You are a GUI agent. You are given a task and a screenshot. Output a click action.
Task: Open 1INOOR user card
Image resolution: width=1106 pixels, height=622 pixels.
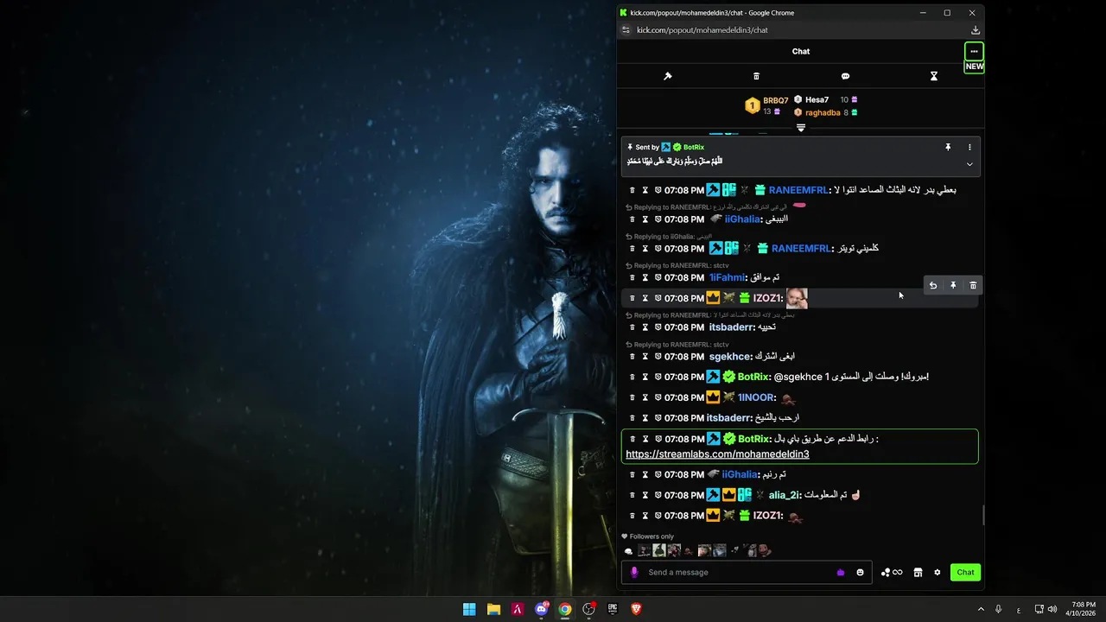click(x=756, y=398)
